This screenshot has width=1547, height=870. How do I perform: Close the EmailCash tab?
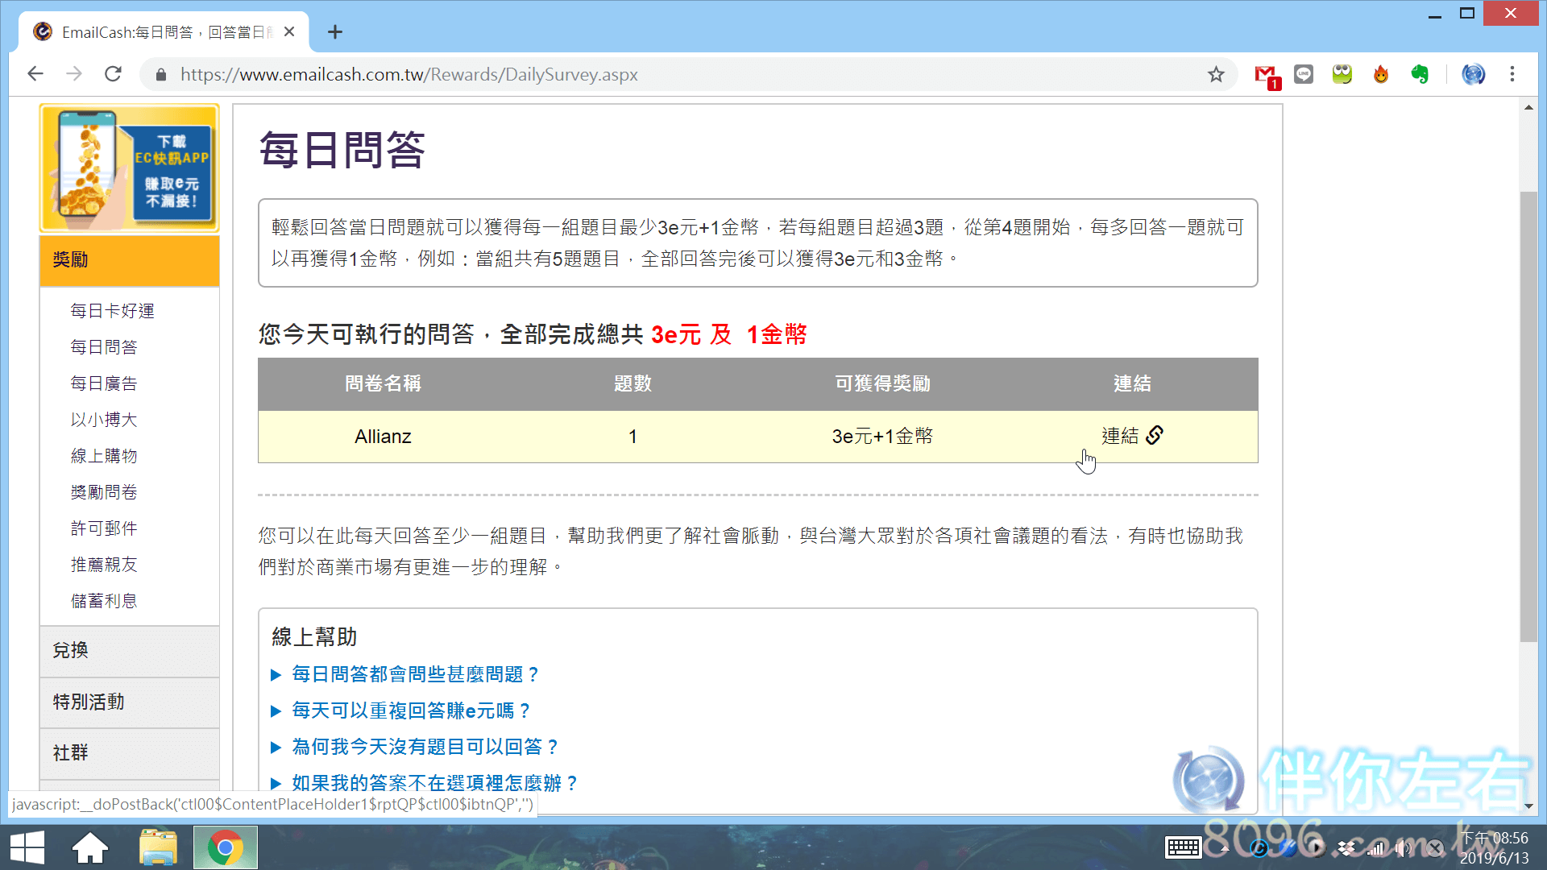pos(289,32)
